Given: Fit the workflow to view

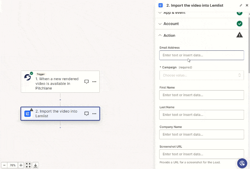Looking at the screenshot, I should point(28,165).
